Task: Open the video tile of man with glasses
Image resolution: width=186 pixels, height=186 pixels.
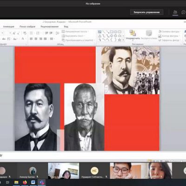Action: pyautogui.click(x=126, y=171)
